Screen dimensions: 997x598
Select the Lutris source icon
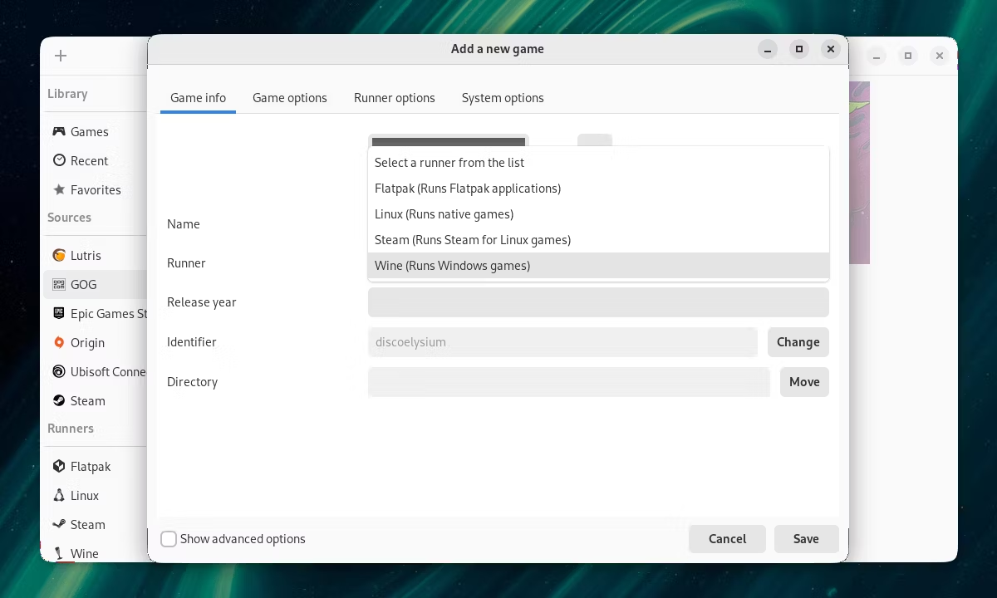pyautogui.click(x=59, y=255)
